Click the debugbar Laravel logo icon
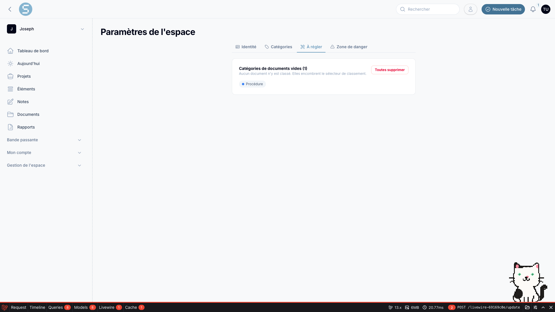 5,307
